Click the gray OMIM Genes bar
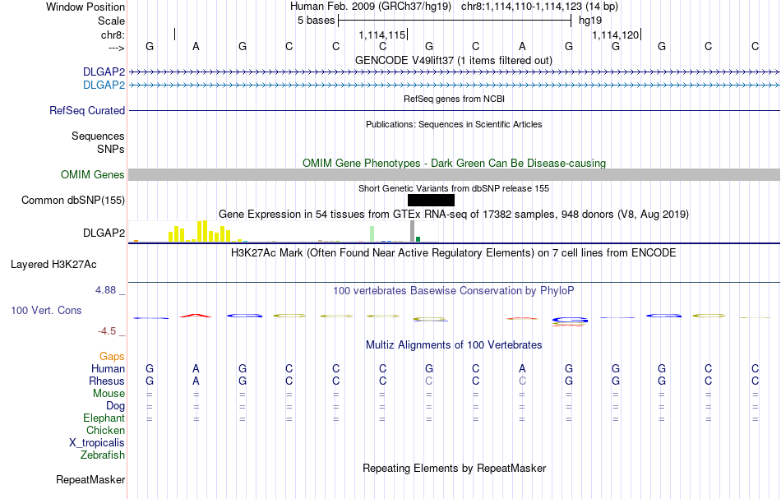The image size is (781, 499). (455, 175)
